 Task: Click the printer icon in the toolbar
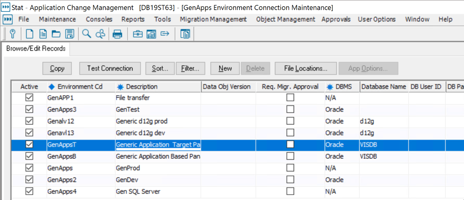[x=118, y=34]
